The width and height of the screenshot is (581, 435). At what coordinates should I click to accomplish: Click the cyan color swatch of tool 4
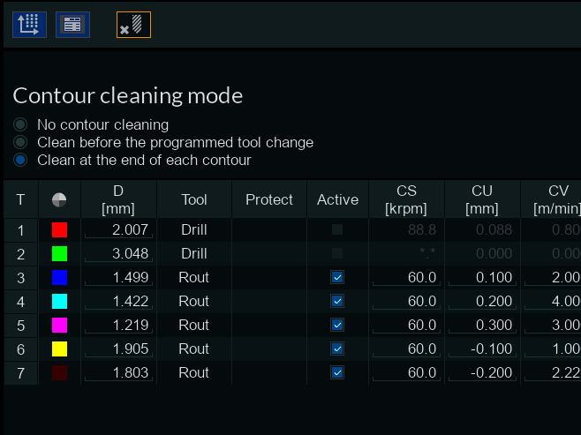coord(59,301)
